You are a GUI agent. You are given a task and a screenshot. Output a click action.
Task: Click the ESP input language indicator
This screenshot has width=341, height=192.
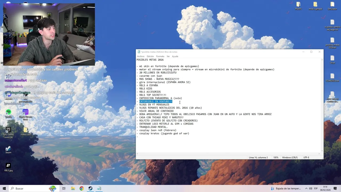pos(316,189)
